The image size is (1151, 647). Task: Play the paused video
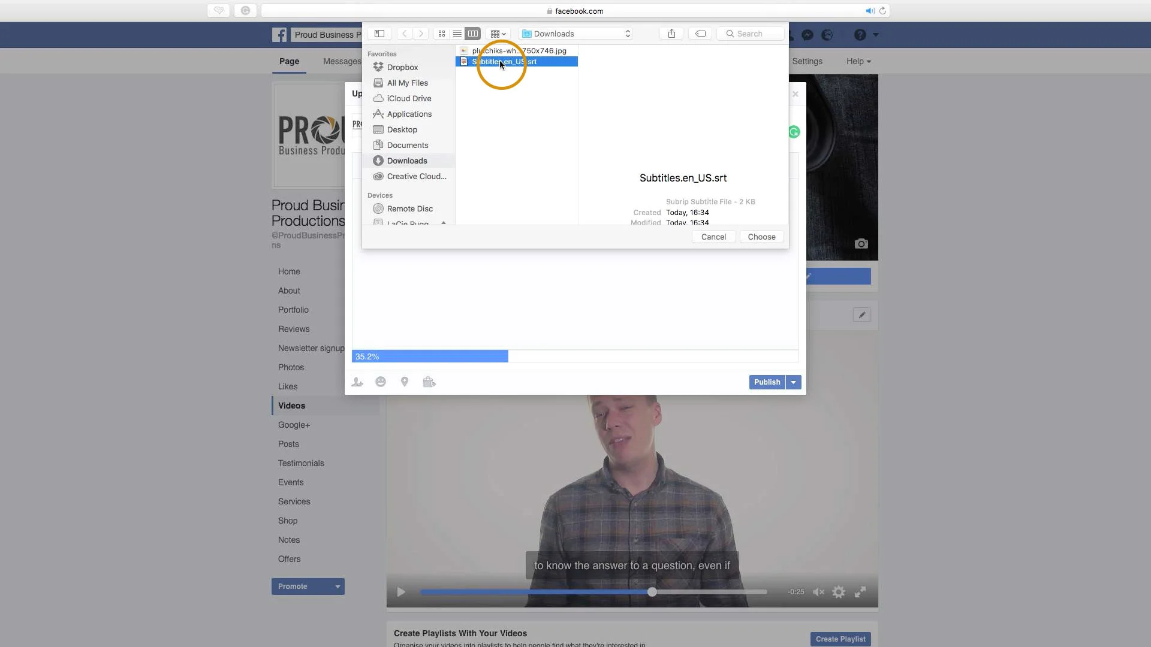click(x=401, y=592)
